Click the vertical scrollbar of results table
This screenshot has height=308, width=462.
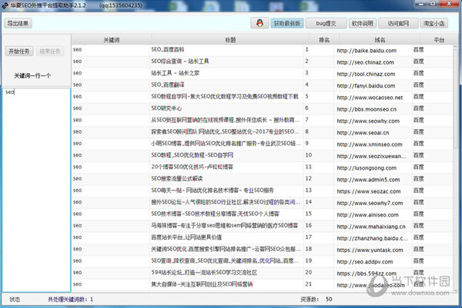tap(456, 167)
